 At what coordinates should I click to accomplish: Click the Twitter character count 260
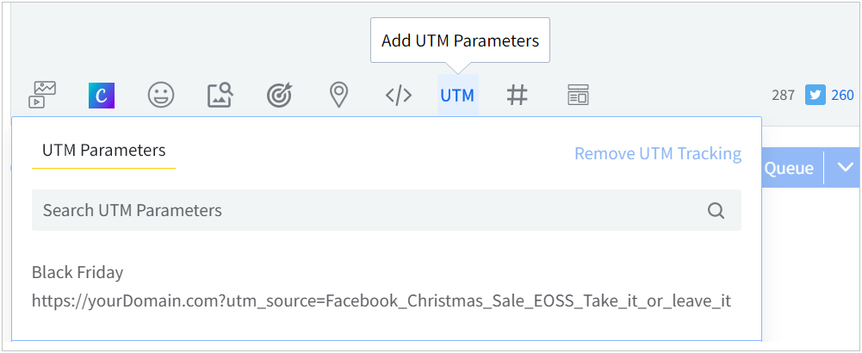pyautogui.click(x=842, y=95)
